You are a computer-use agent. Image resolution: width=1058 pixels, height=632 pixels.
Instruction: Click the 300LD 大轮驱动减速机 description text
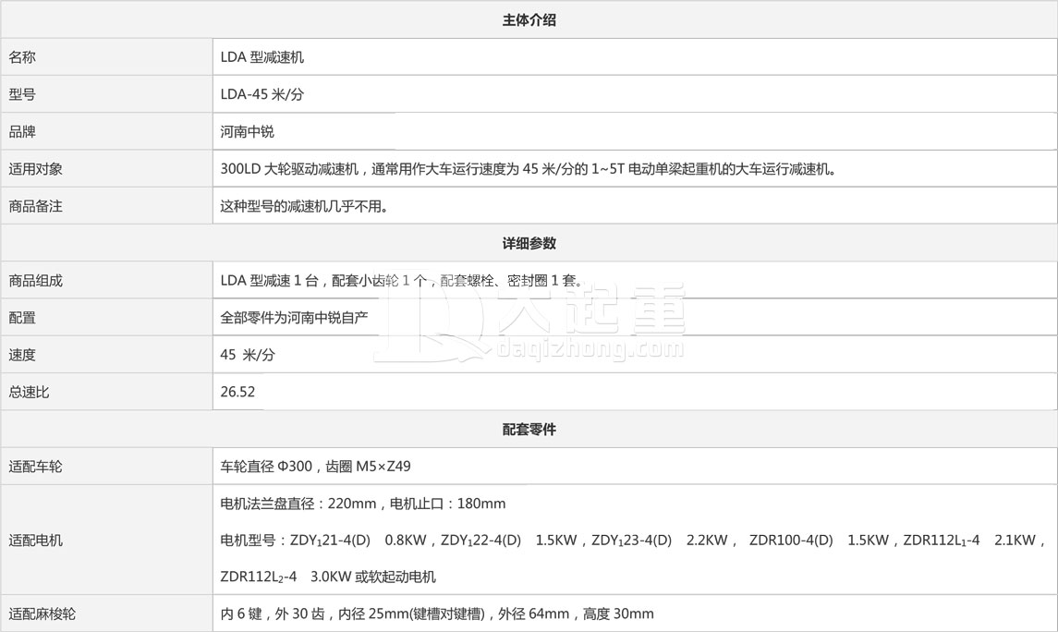[x=529, y=168]
